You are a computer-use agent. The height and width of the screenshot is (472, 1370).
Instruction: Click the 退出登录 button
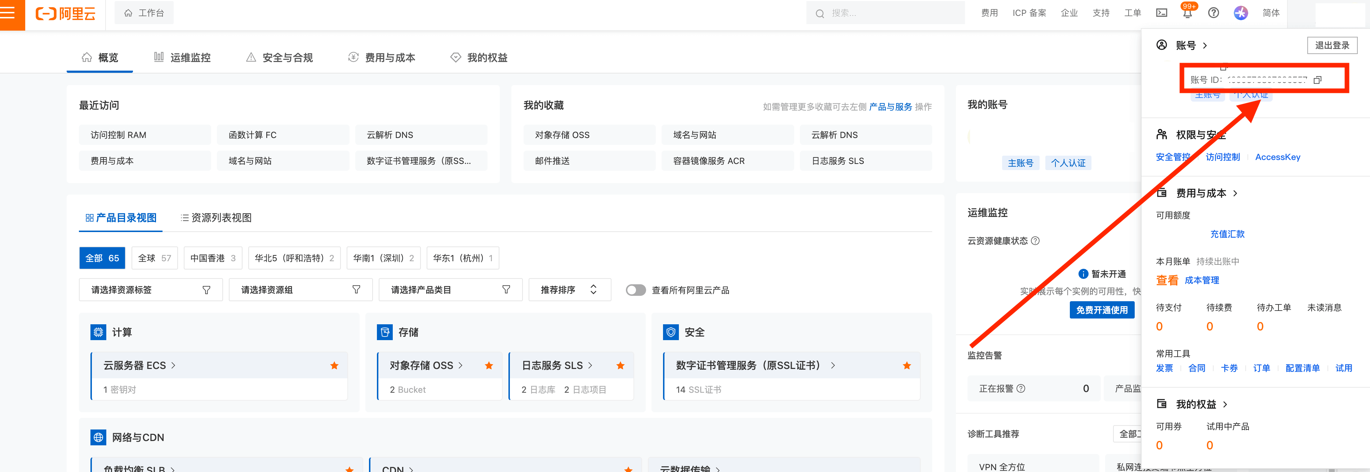point(1332,45)
